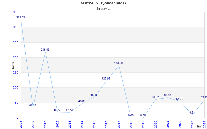Click the 150 y-axis tick label
The height and width of the screenshot is (129, 207).
pos(16,72)
